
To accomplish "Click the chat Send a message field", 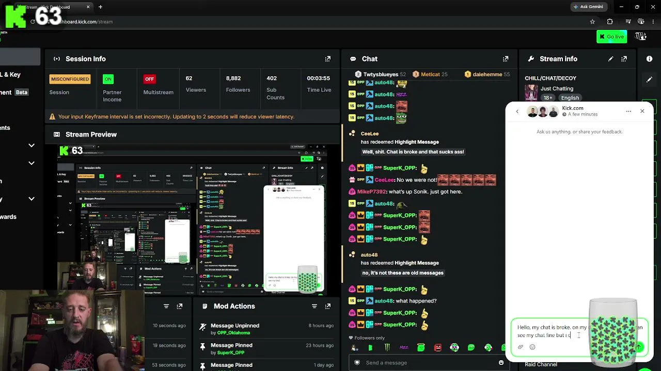I will point(429,363).
